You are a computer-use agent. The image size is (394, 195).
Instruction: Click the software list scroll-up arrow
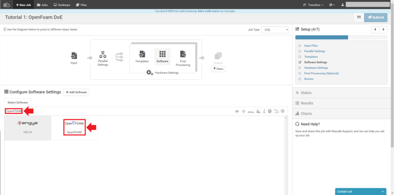(x=286, y=118)
